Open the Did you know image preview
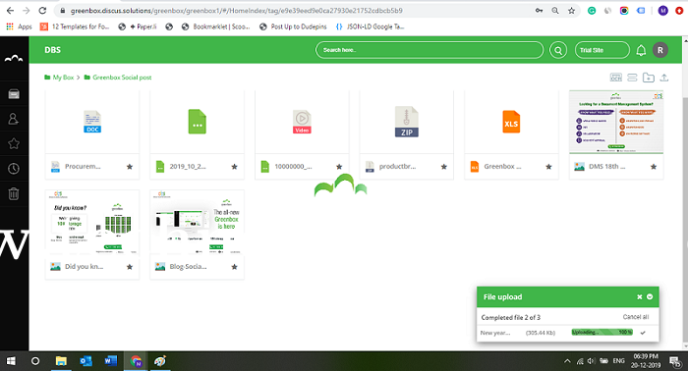688x371 pixels. (x=92, y=222)
